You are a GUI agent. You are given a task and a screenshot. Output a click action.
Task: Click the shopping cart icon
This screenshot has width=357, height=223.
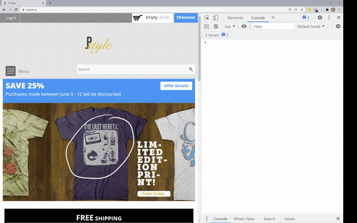click(x=137, y=18)
